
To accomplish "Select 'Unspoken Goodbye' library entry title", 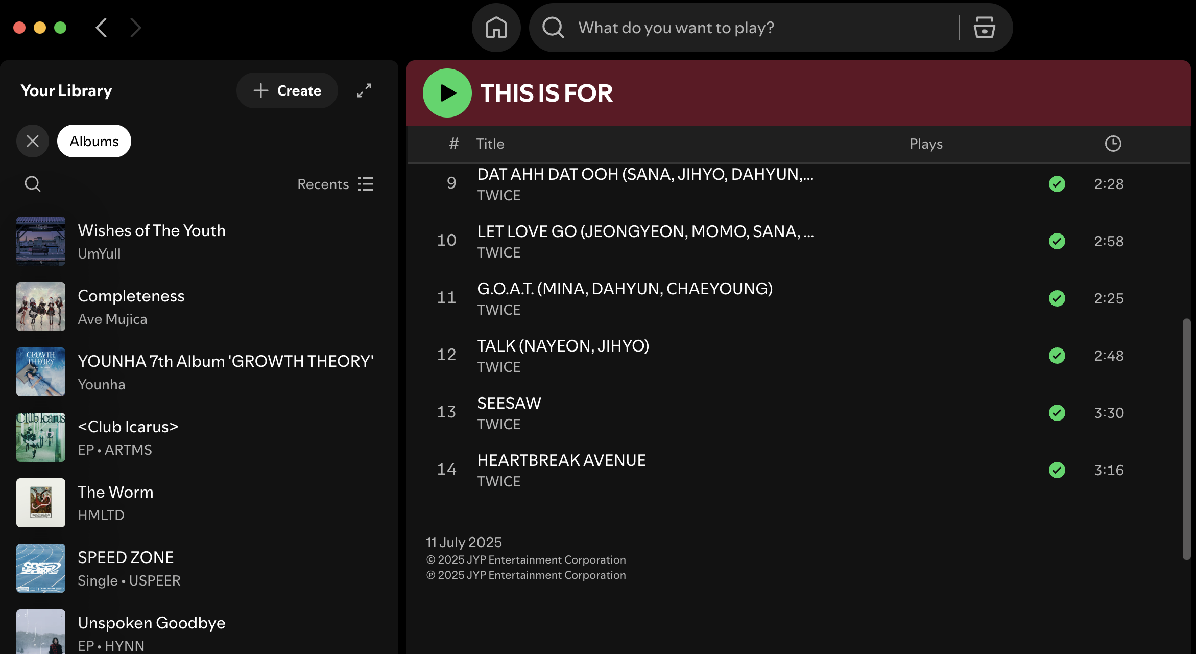I will [x=152, y=623].
